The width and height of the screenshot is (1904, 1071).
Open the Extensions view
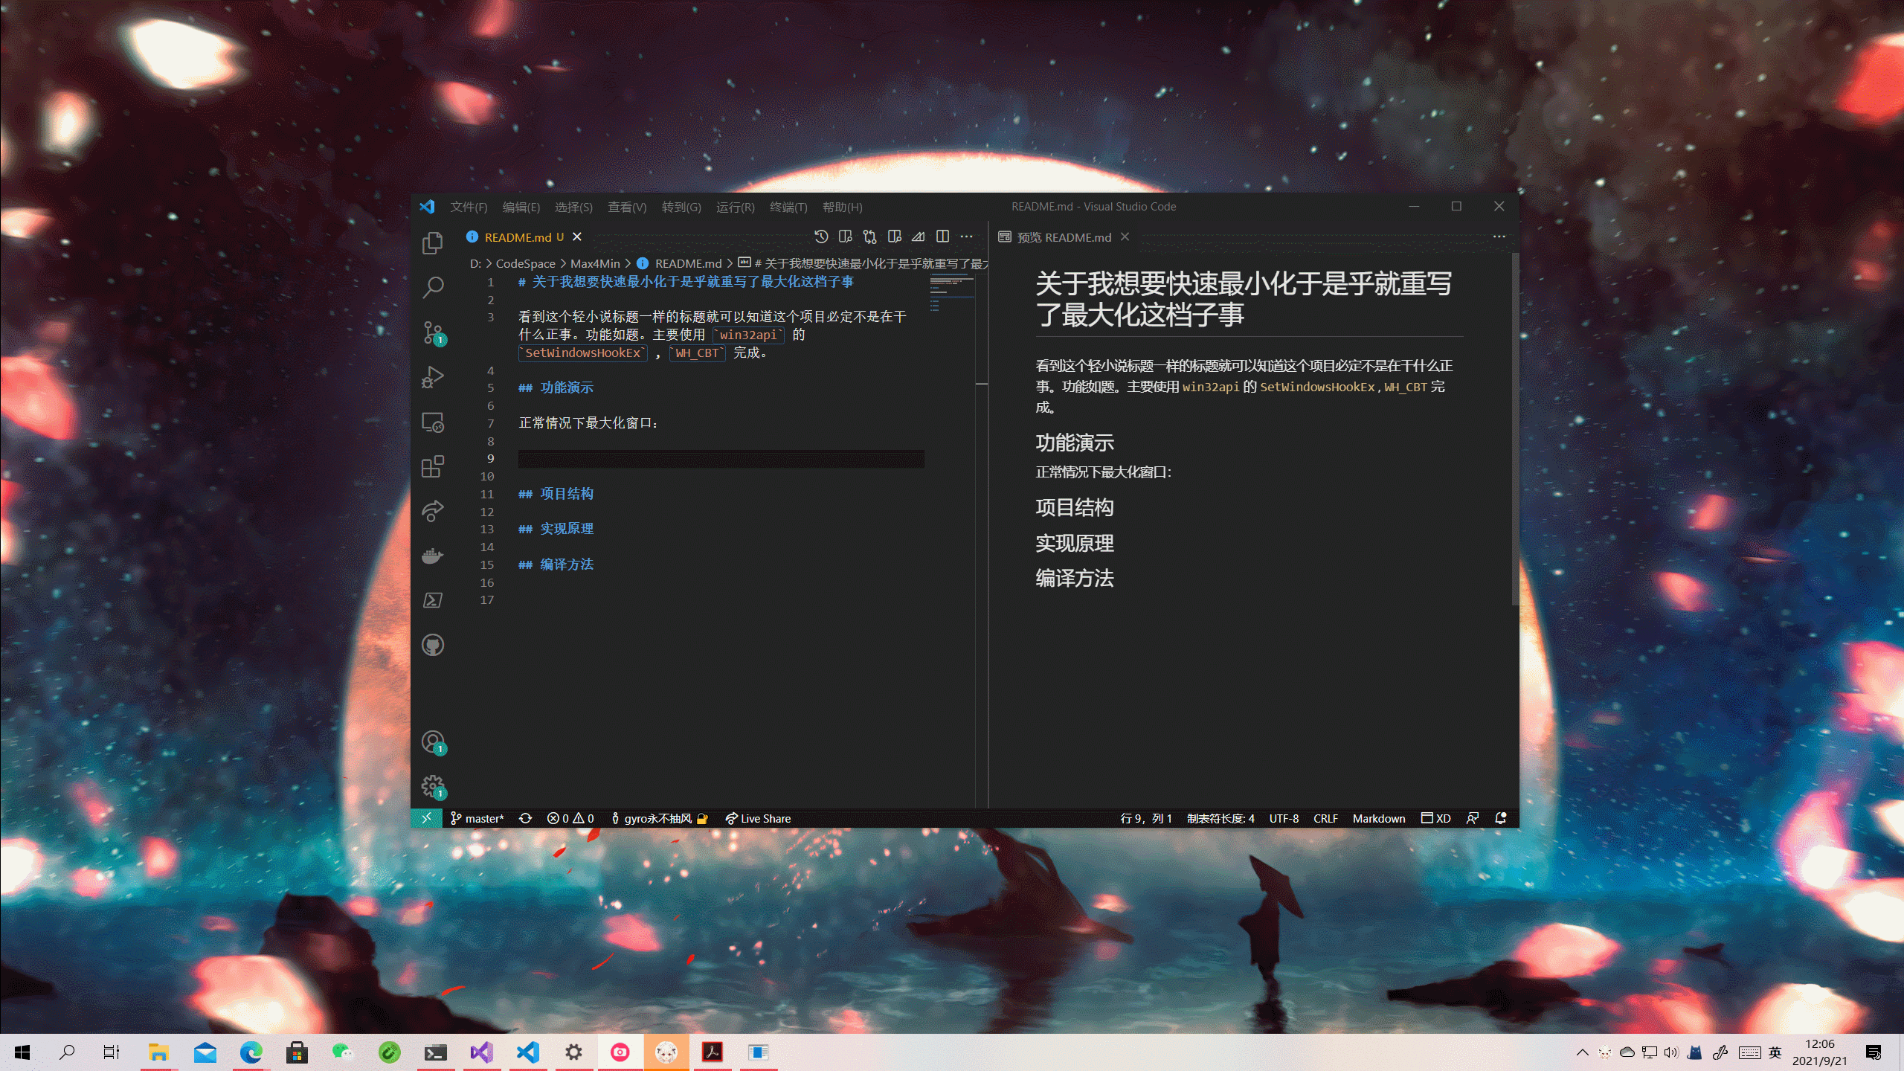(x=433, y=466)
